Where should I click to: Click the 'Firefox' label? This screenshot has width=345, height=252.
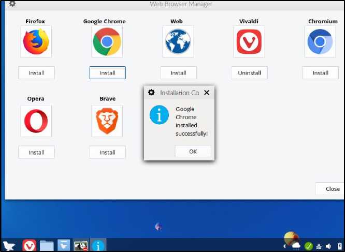pos(35,21)
